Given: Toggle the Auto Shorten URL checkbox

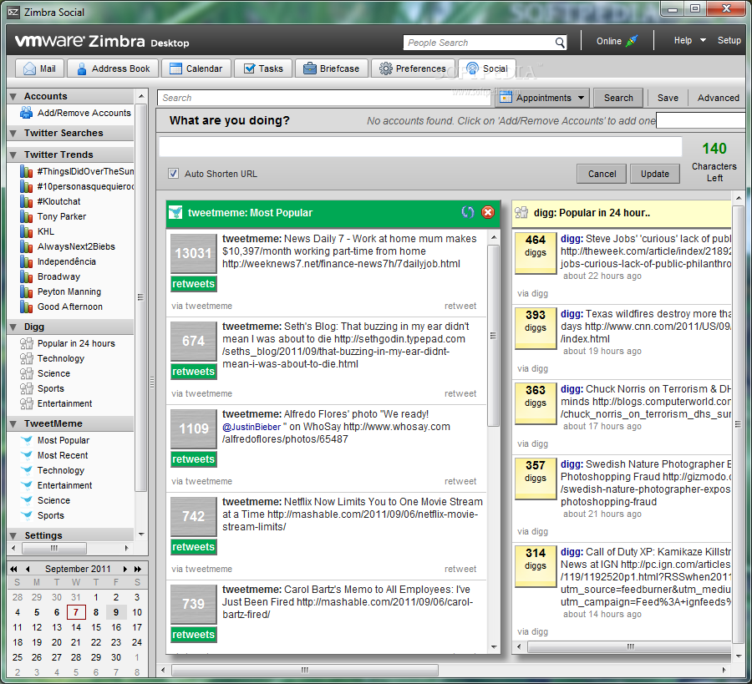Looking at the screenshot, I should pos(174,174).
